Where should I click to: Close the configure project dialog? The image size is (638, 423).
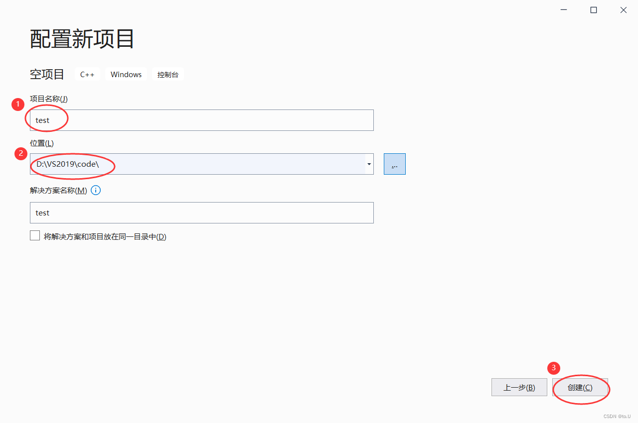coord(624,10)
